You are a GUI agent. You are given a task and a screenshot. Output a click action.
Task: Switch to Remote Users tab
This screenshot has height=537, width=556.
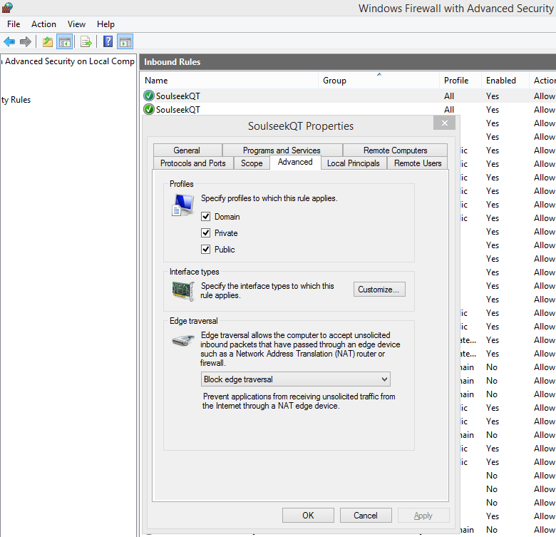point(417,163)
